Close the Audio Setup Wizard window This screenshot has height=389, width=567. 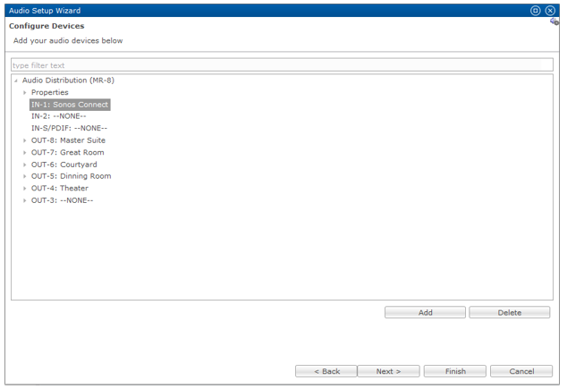click(550, 11)
